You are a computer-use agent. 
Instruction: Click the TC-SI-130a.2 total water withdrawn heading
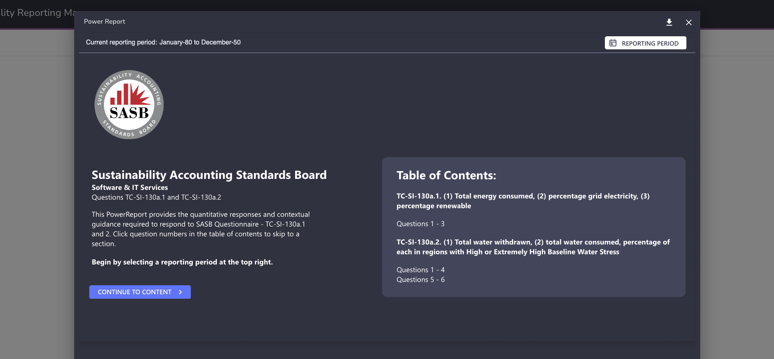533,247
